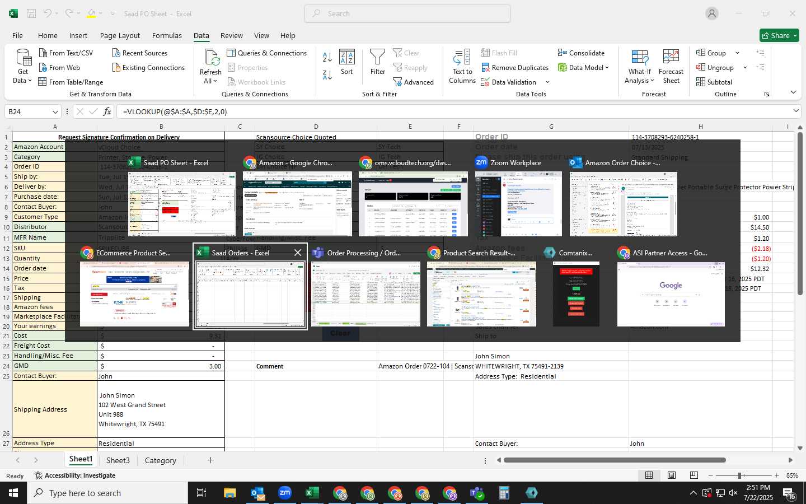Image resolution: width=806 pixels, height=504 pixels.
Task: Click the account profile icon
Action: [x=711, y=13]
